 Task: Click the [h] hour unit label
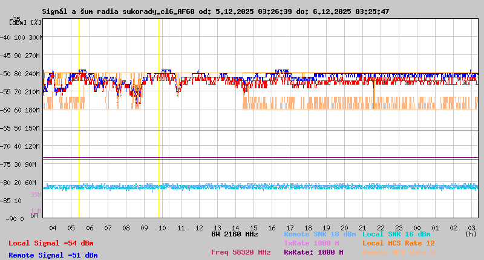point(471,233)
